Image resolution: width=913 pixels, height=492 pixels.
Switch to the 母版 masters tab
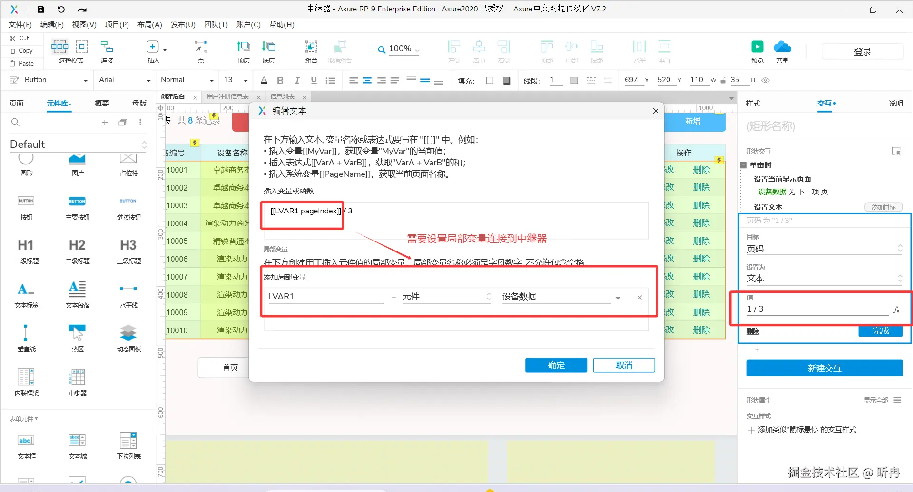click(139, 104)
